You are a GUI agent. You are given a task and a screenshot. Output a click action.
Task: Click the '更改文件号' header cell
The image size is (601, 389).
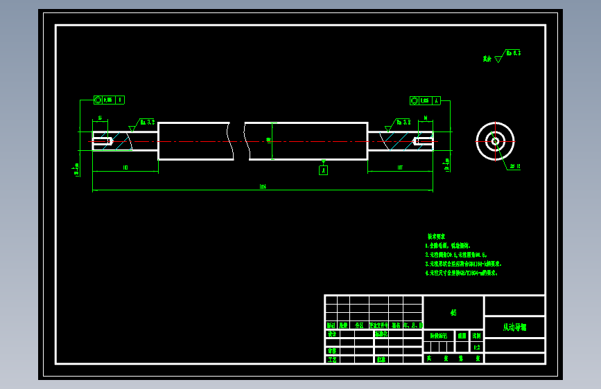pos(378,325)
